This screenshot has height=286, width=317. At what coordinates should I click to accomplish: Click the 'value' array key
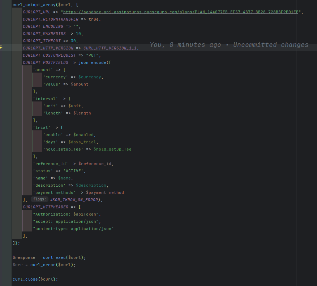[x=52, y=84]
